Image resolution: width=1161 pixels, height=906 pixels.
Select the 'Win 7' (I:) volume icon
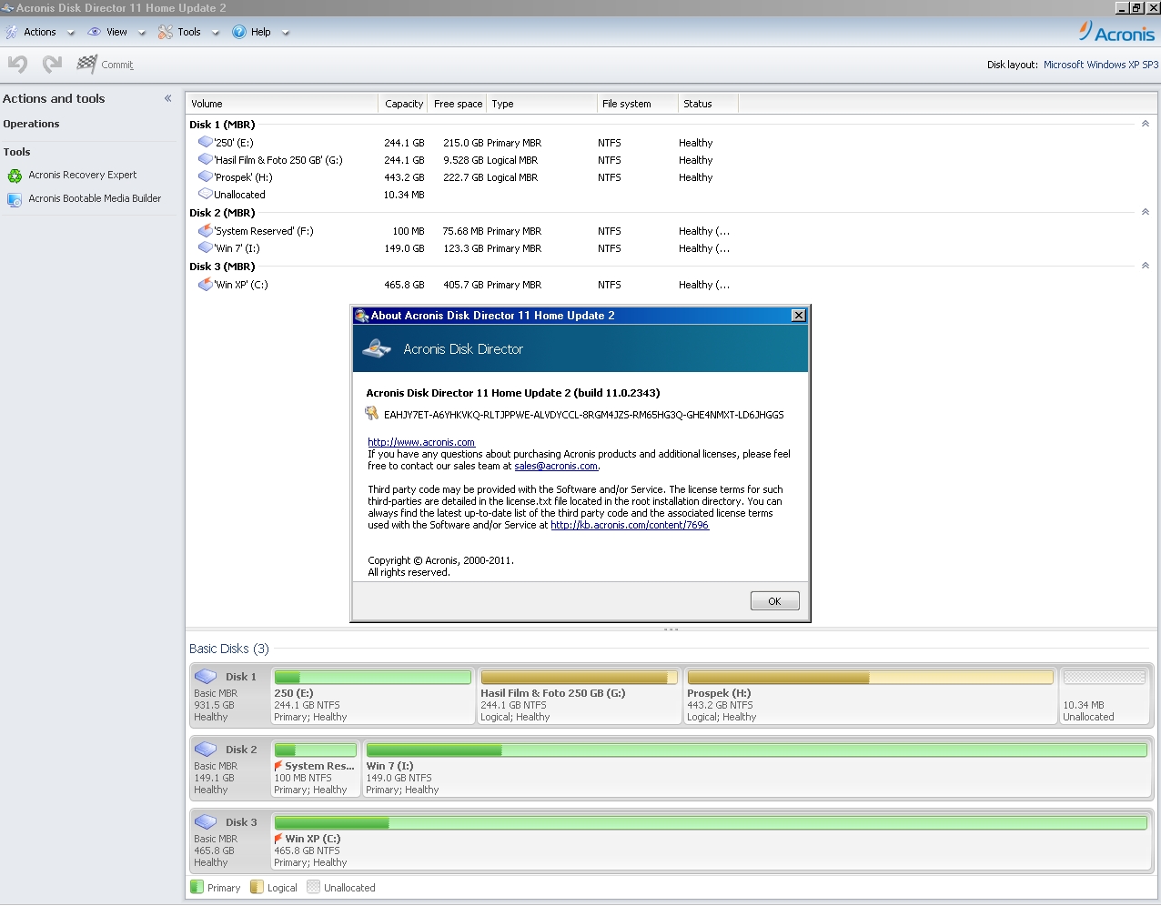pos(206,247)
